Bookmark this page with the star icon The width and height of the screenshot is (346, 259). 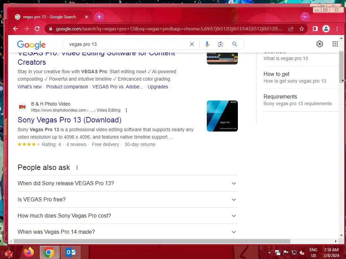tap(302, 29)
